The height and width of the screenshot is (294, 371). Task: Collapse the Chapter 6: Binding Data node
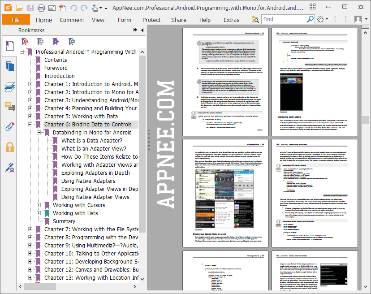click(x=30, y=124)
